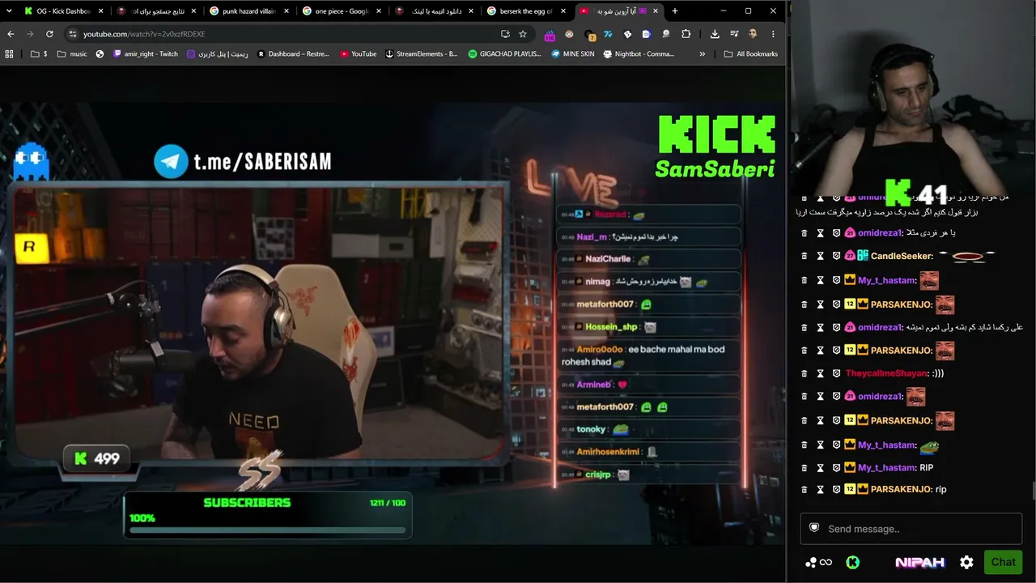Open the Dashboard – Restream bookmark
Screen dimensions: 1036x583
point(293,54)
